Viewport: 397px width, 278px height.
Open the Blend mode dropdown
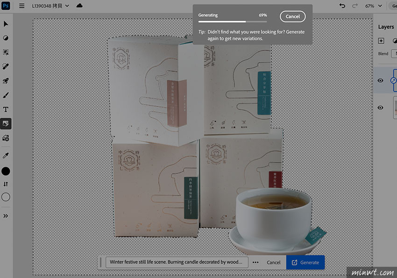(394, 54)
